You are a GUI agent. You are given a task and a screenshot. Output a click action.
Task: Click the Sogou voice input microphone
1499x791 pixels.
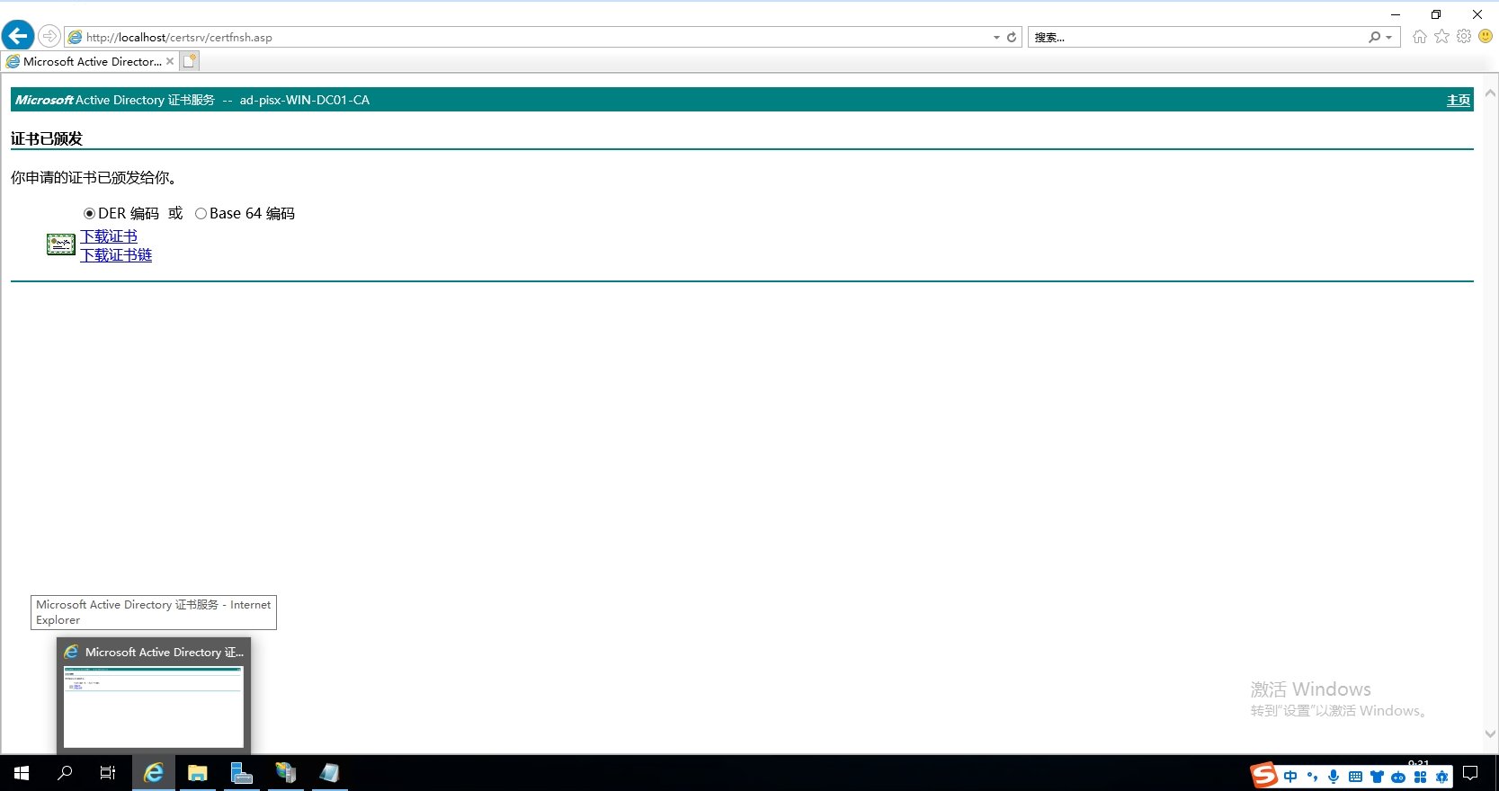point(1334,777)
